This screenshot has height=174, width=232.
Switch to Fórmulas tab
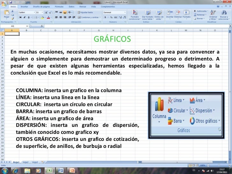coord(59,6)
